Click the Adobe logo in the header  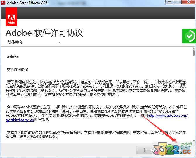(11, 16)
